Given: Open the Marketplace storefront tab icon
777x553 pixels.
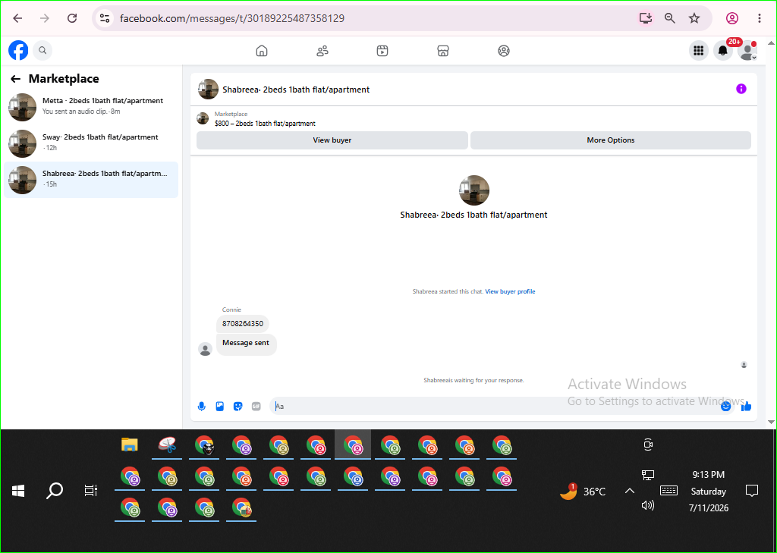Looking at the screenshot, I should click(443, 51).
